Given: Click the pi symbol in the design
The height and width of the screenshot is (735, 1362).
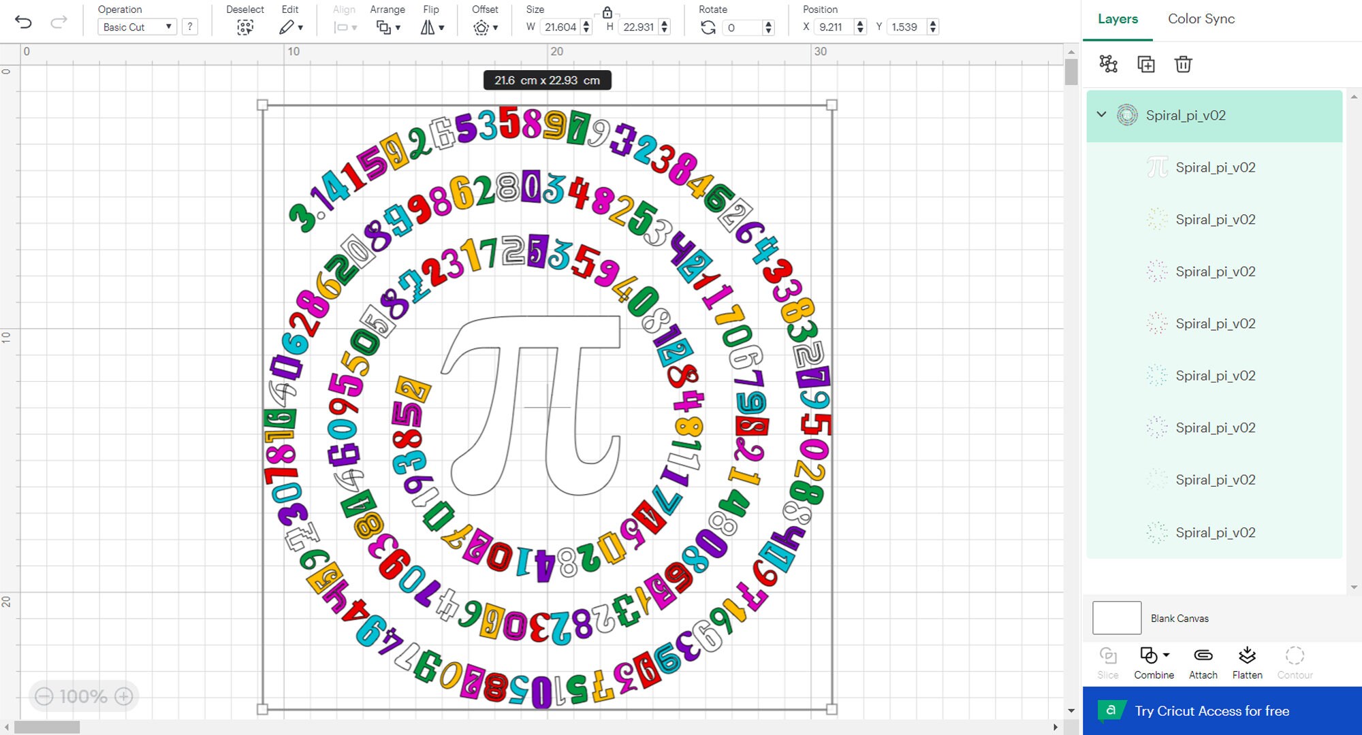Looking at the screenshot, I should 533,405.
